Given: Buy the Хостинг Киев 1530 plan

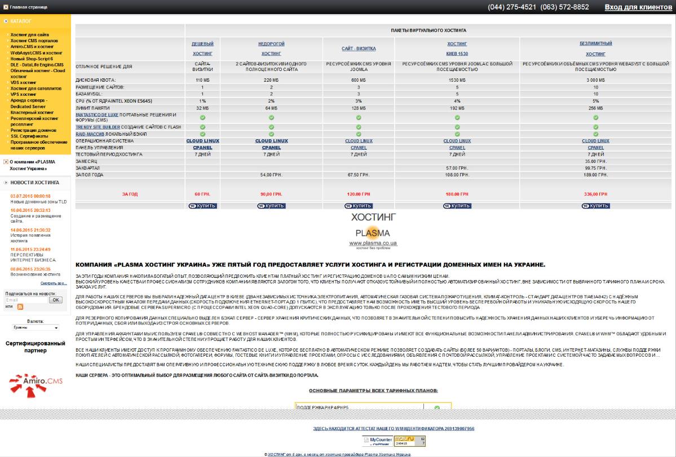Looking at the screenshot, I should pyautogui.click(x=457, y=206).
